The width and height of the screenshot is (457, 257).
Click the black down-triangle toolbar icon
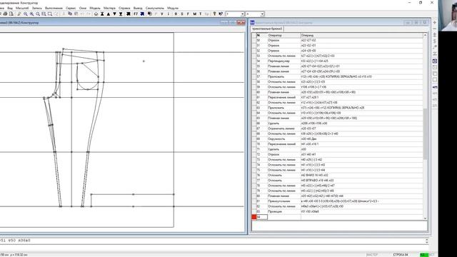tap(114, 14)
